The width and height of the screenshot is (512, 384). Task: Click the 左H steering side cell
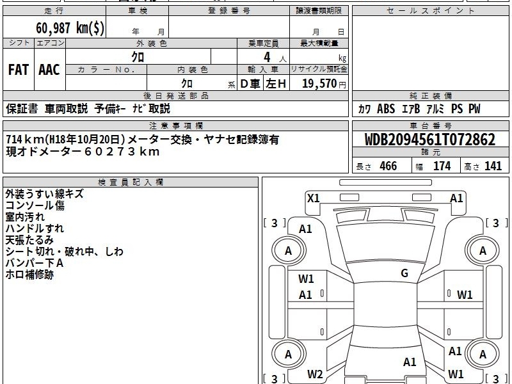276,84
